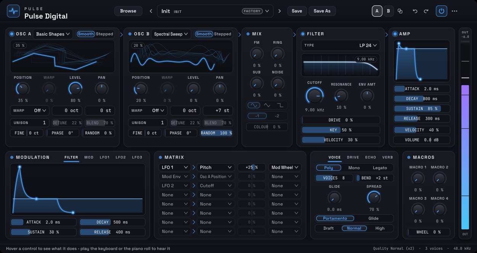The height and width of the screenshot is (253, 477).
Task: Click the FM knob in Mix
Action: [256, 53]
